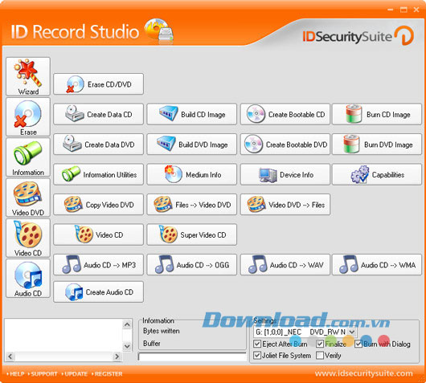Open the Information sidebar category
The image size is (426, 383).
[28, 157]
